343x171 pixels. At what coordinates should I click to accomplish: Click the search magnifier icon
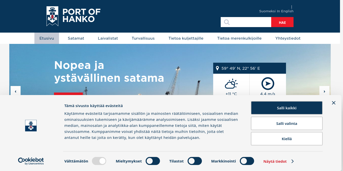pos(227,22)
